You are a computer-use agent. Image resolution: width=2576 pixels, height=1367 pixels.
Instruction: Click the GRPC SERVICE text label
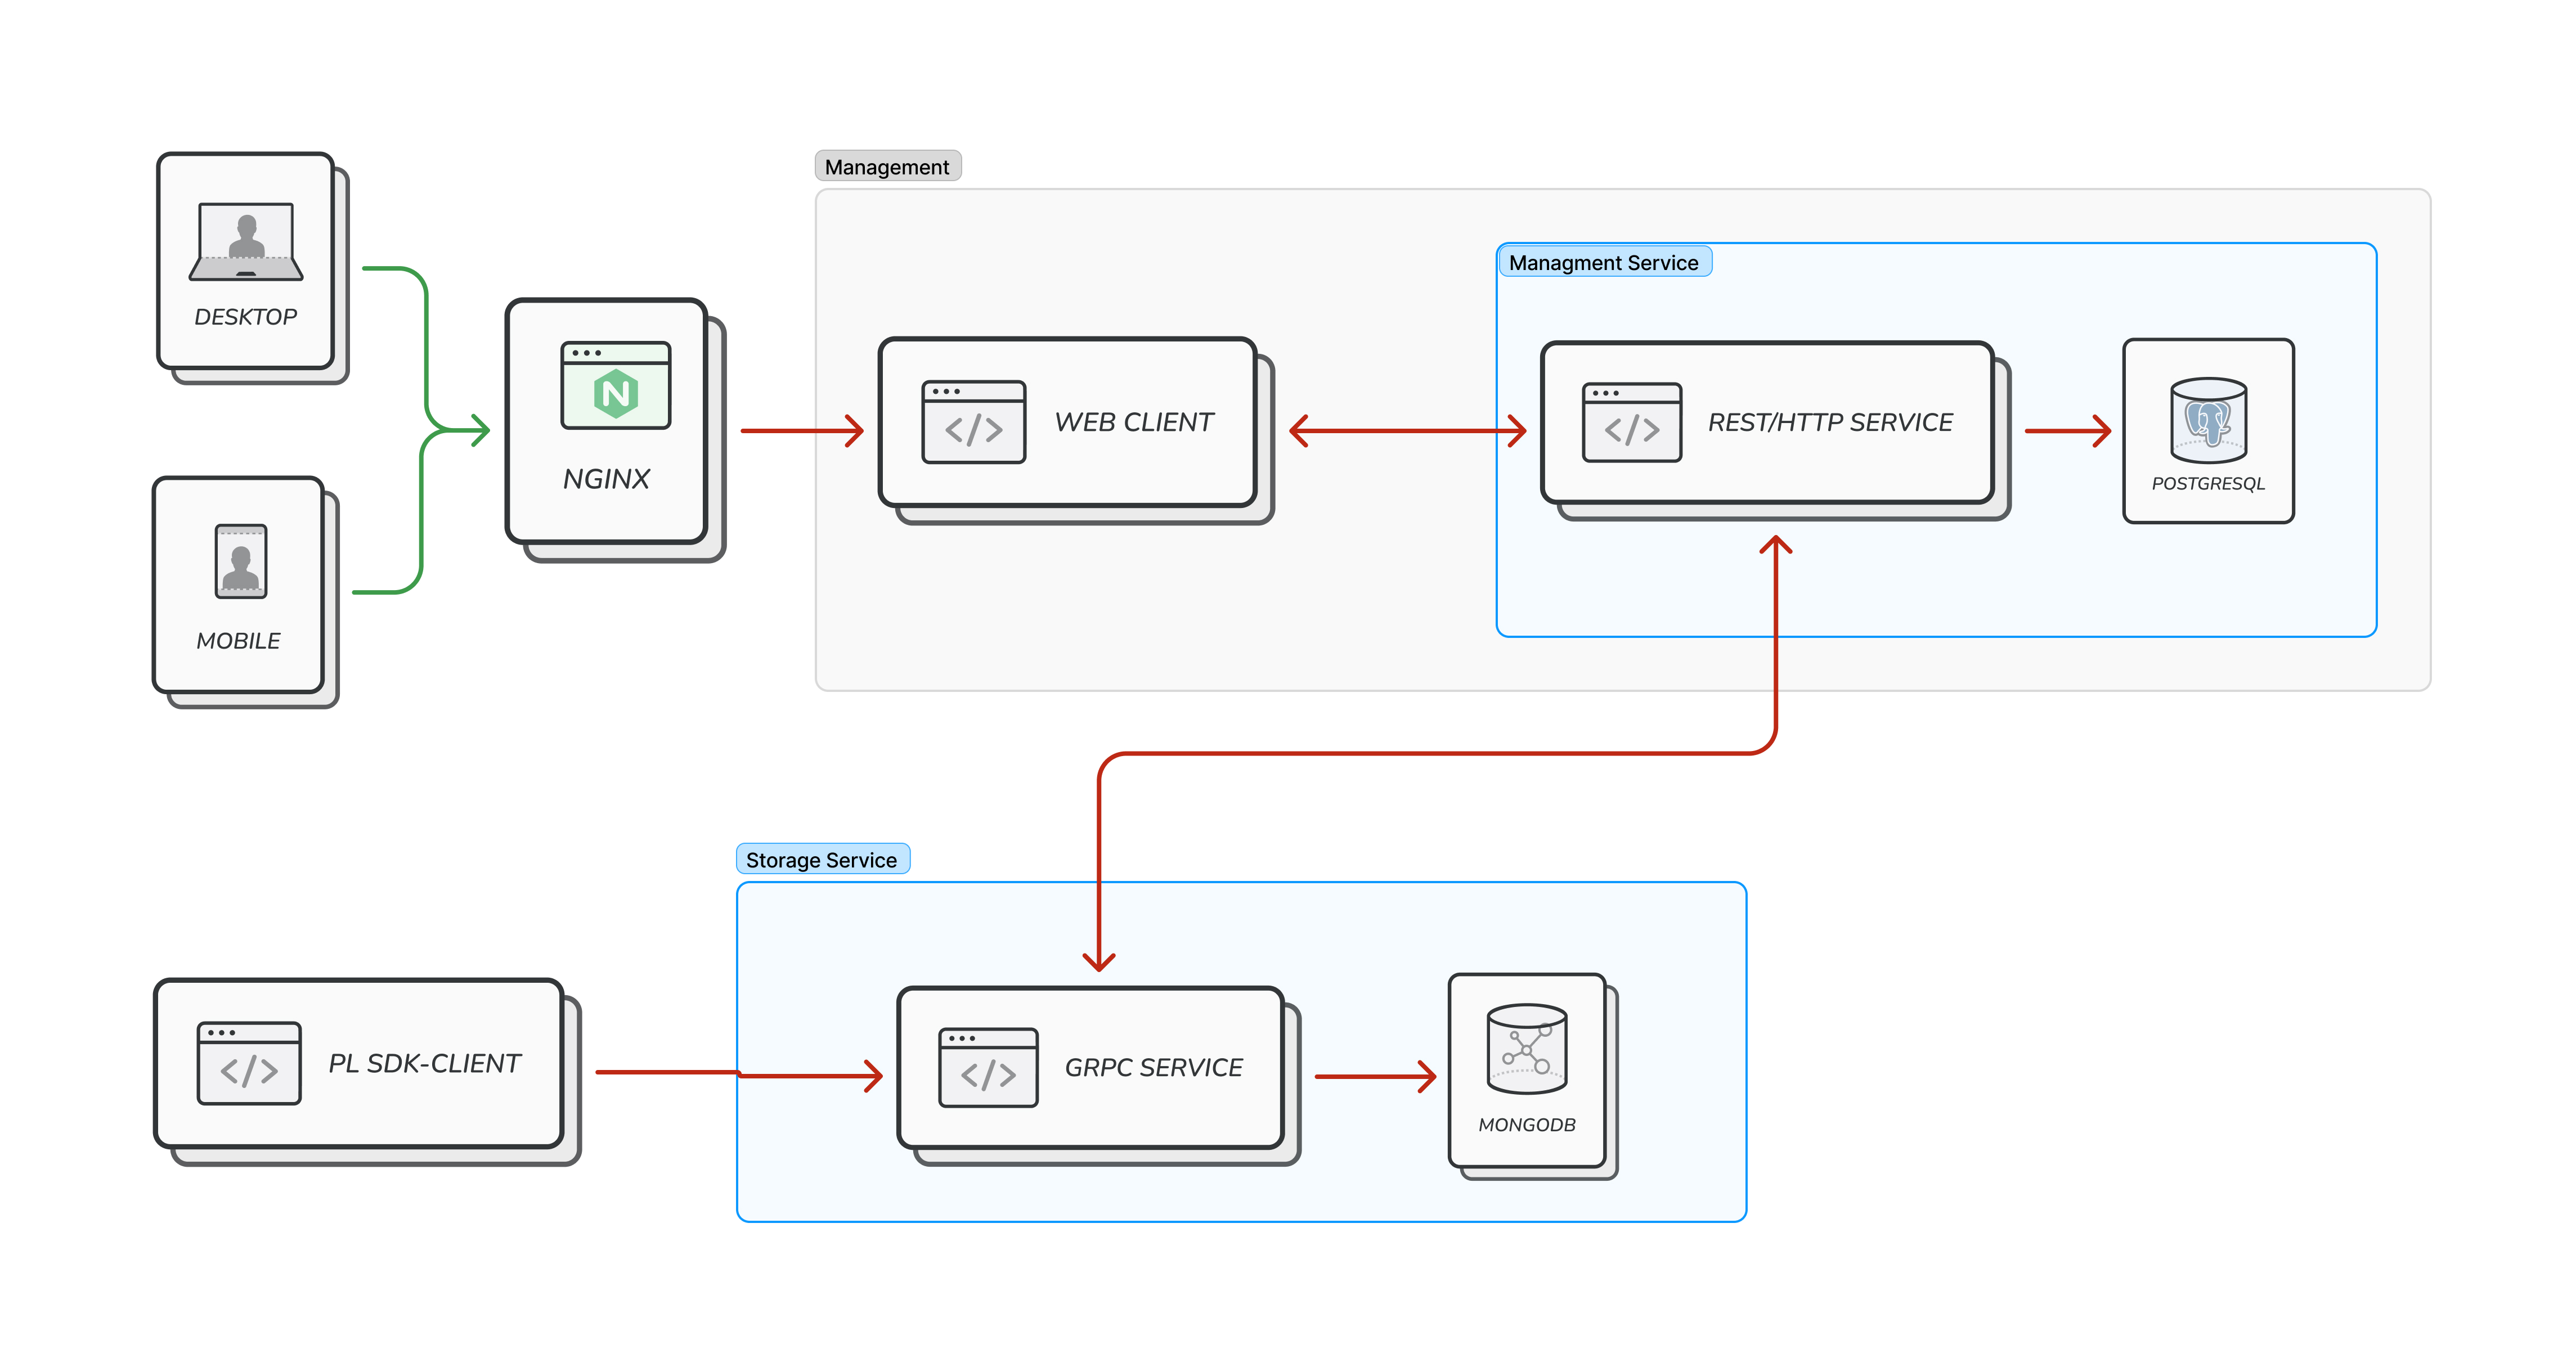coord(1153,1068)
